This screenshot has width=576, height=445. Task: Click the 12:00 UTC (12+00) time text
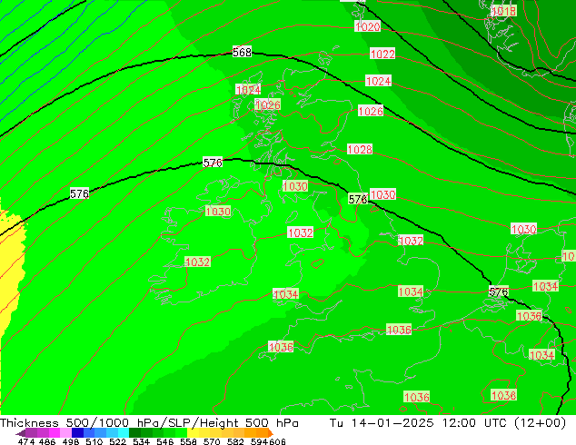[504, 423]
